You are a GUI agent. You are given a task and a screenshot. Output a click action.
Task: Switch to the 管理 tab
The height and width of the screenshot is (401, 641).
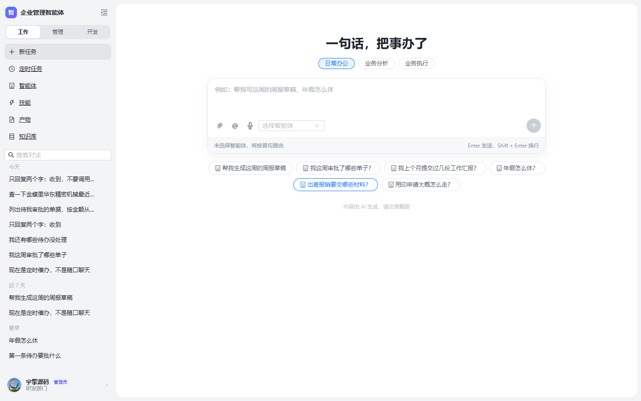[x=58, y=32]
